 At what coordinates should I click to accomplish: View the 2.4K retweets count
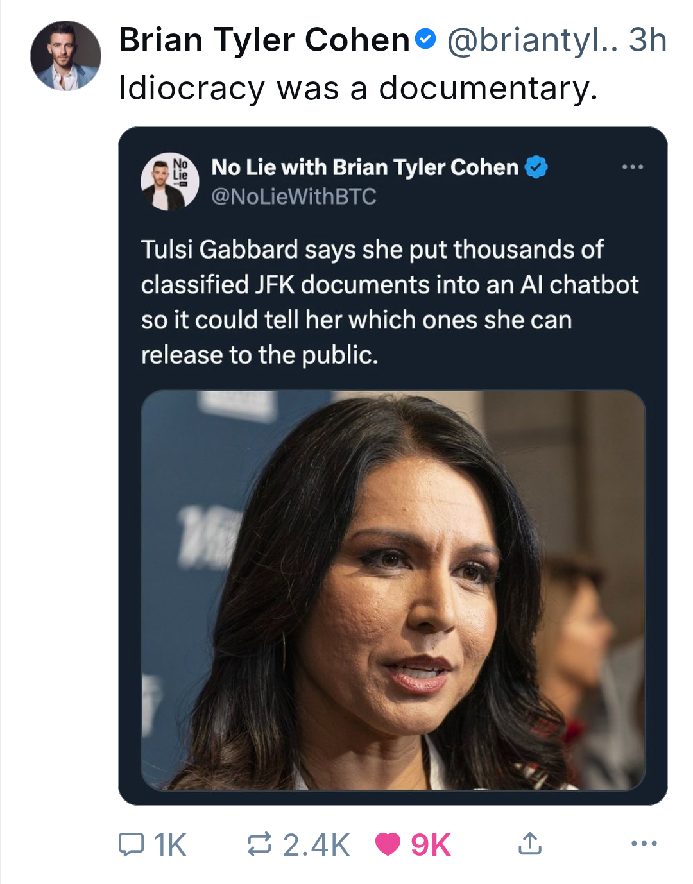(316, 845)
